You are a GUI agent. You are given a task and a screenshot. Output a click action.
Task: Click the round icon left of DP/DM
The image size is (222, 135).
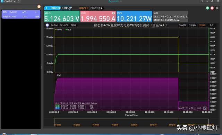click(47, 25)
